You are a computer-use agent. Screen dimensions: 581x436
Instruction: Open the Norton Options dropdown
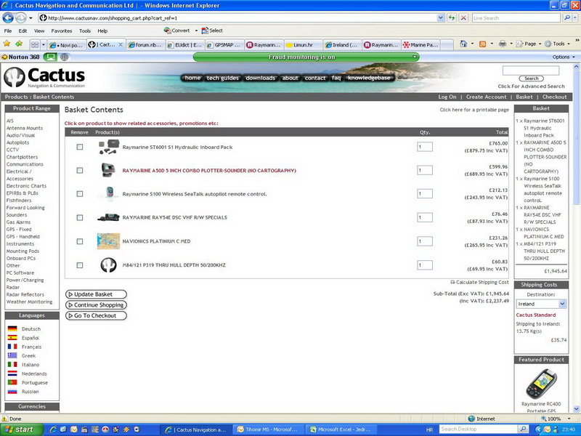click(564, 57)
